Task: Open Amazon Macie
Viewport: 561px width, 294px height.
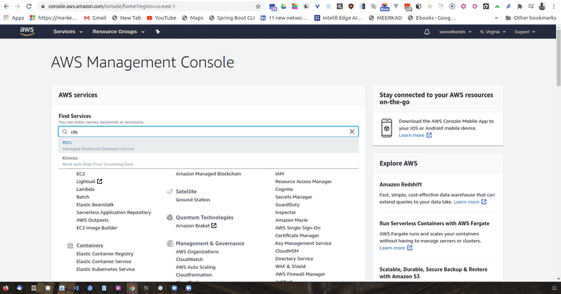Action: [291, 220]
